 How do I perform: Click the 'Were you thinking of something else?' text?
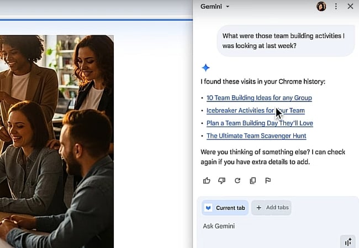pos(273,157)
